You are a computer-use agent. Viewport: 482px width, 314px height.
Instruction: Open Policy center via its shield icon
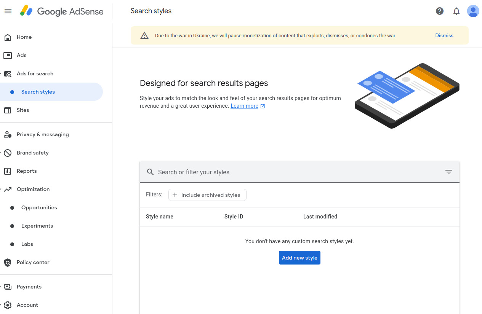pos(8,262)
